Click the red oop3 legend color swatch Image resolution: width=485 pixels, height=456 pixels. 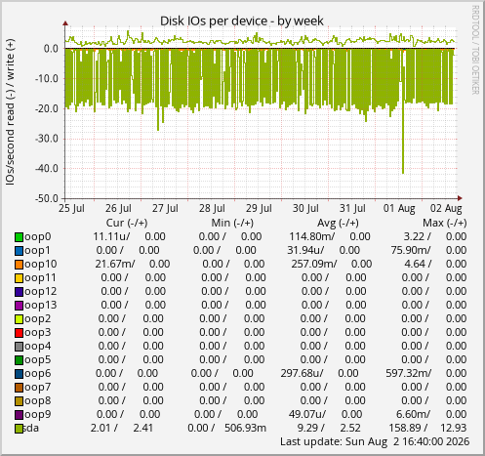pos(19,333)
